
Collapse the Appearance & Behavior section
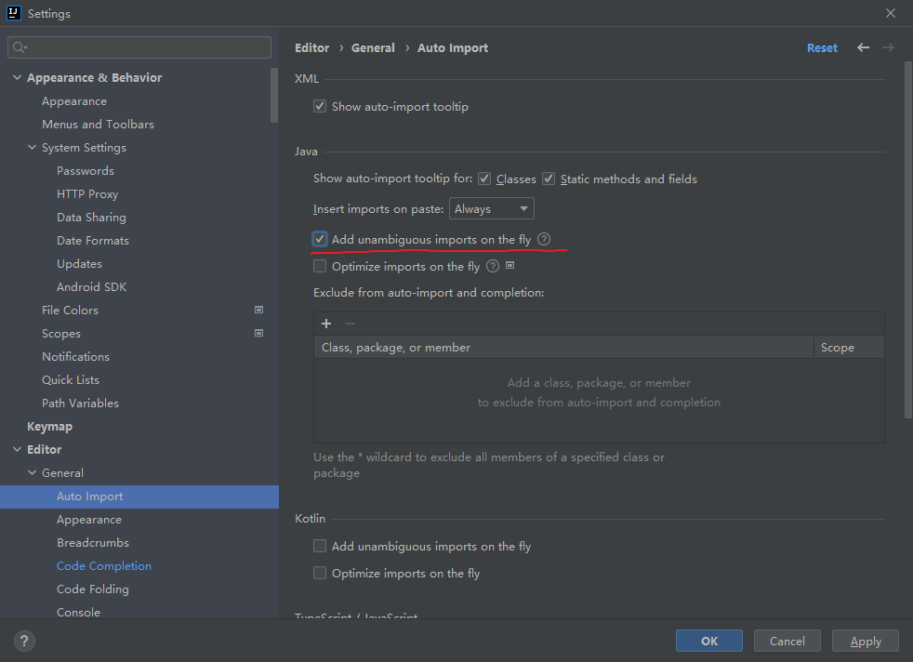point(18,78)
